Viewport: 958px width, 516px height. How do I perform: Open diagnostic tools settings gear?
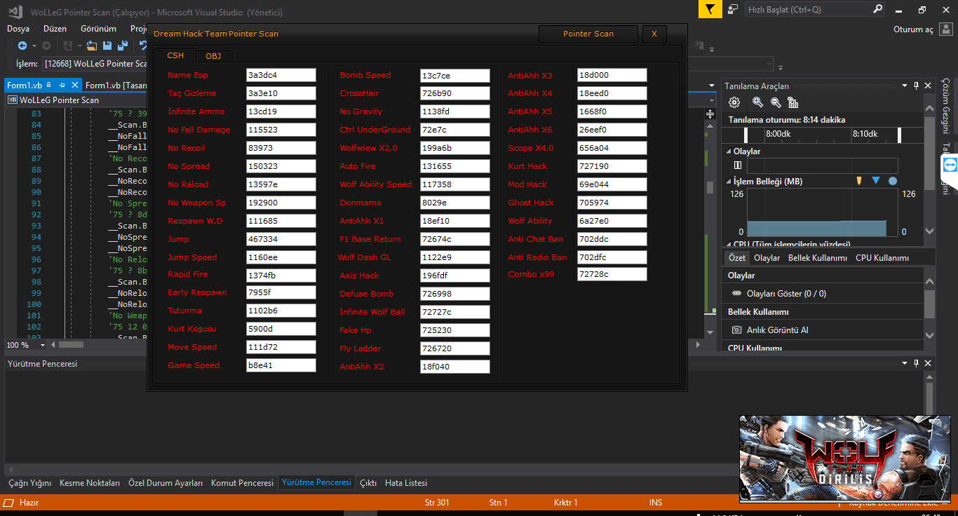point(734,102)
